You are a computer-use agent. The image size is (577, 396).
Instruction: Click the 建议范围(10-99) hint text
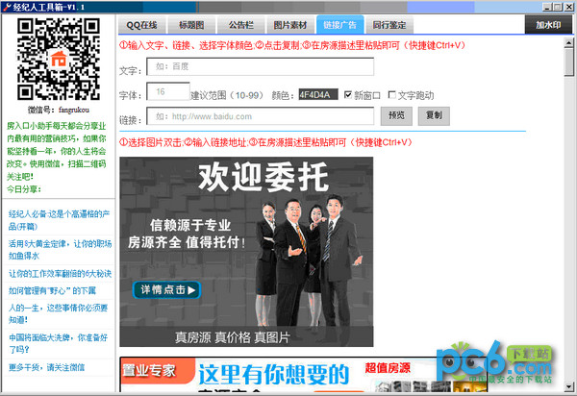227,95
